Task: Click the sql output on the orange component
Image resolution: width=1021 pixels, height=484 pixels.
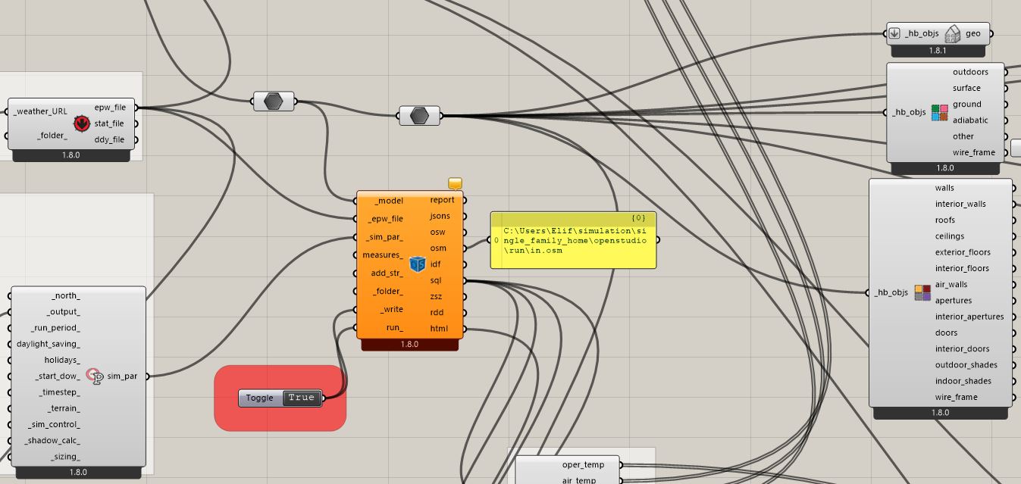Action: [x=436, y=280]
